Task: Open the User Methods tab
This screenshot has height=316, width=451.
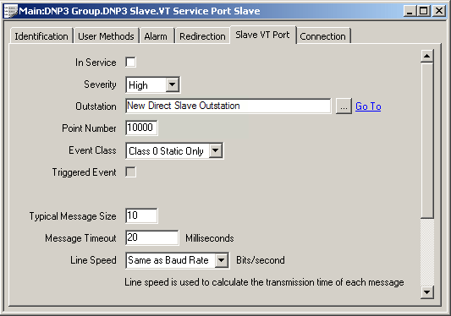Action: [106, 36]
